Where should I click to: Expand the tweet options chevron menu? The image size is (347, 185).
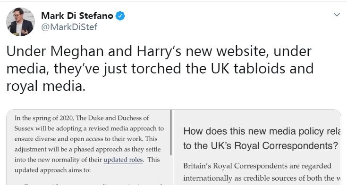coord(337,15)
